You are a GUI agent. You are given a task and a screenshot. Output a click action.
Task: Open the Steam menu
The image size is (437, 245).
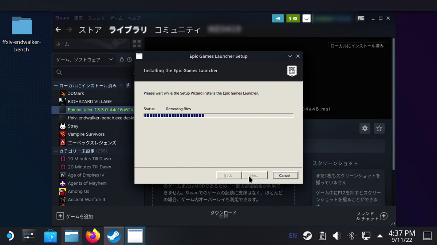tap(62, 18)
